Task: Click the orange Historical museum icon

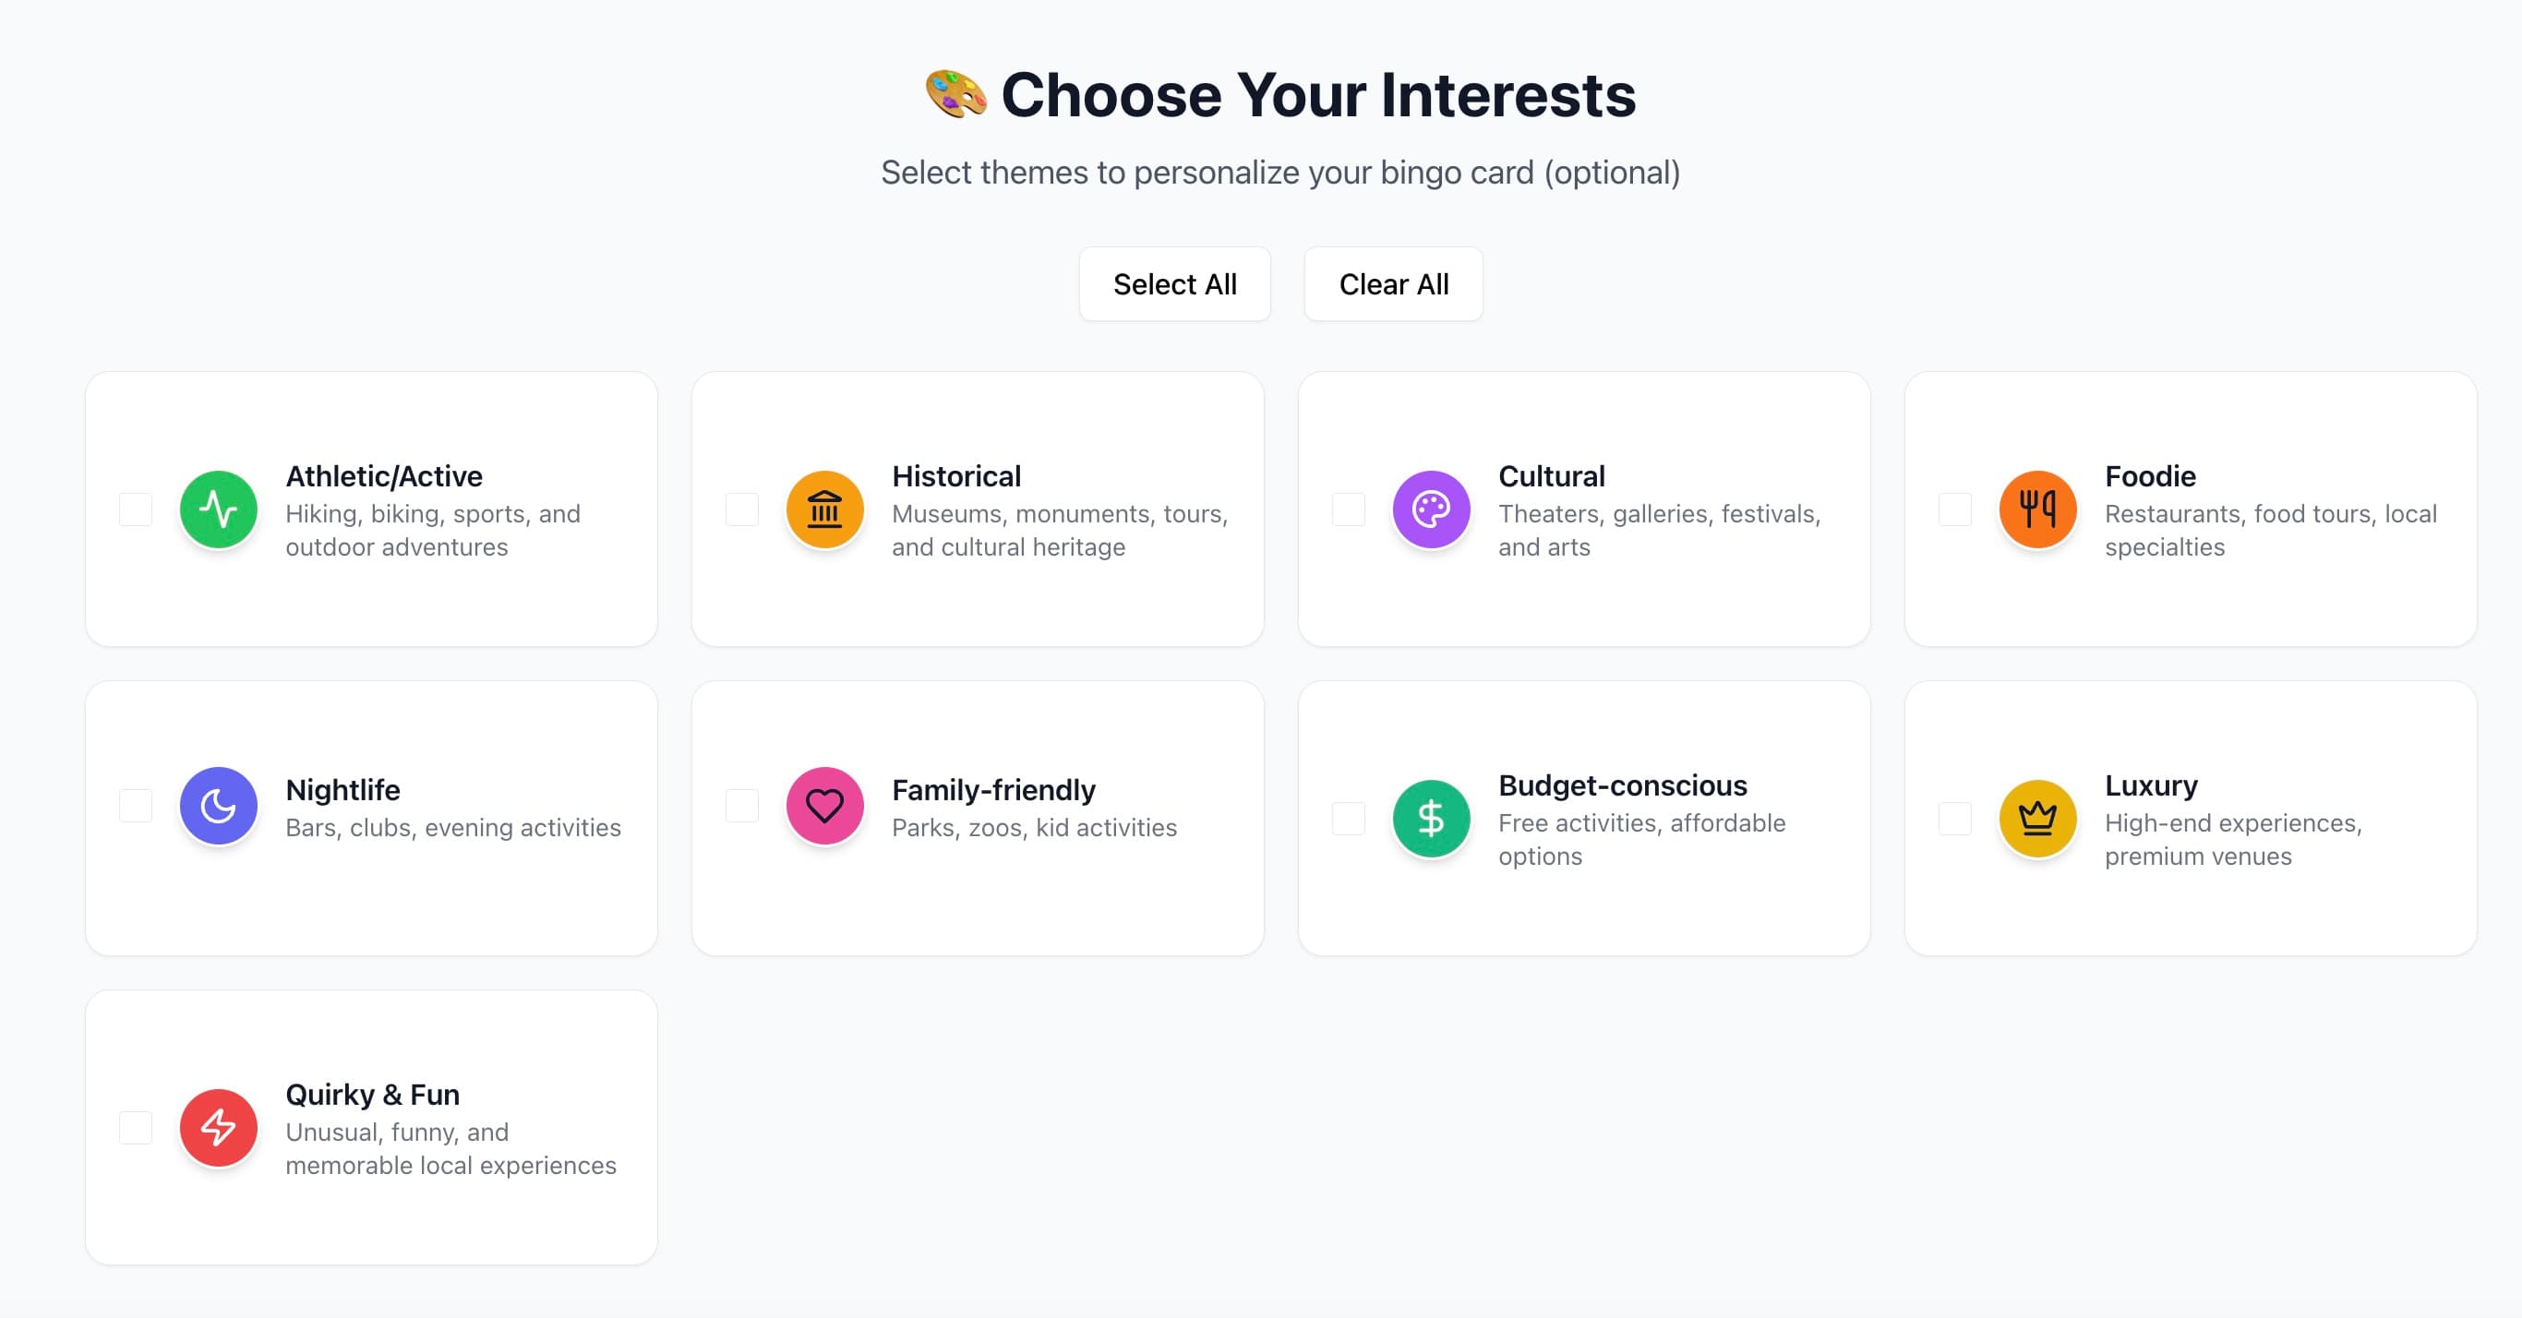Action: point(825,509)
